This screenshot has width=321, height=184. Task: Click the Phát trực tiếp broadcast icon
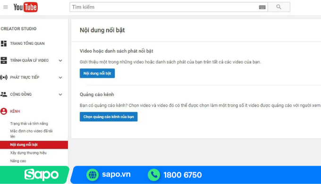(4, 77)
